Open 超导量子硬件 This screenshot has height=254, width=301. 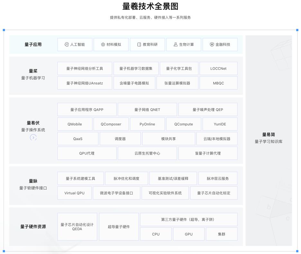(119, 226)
